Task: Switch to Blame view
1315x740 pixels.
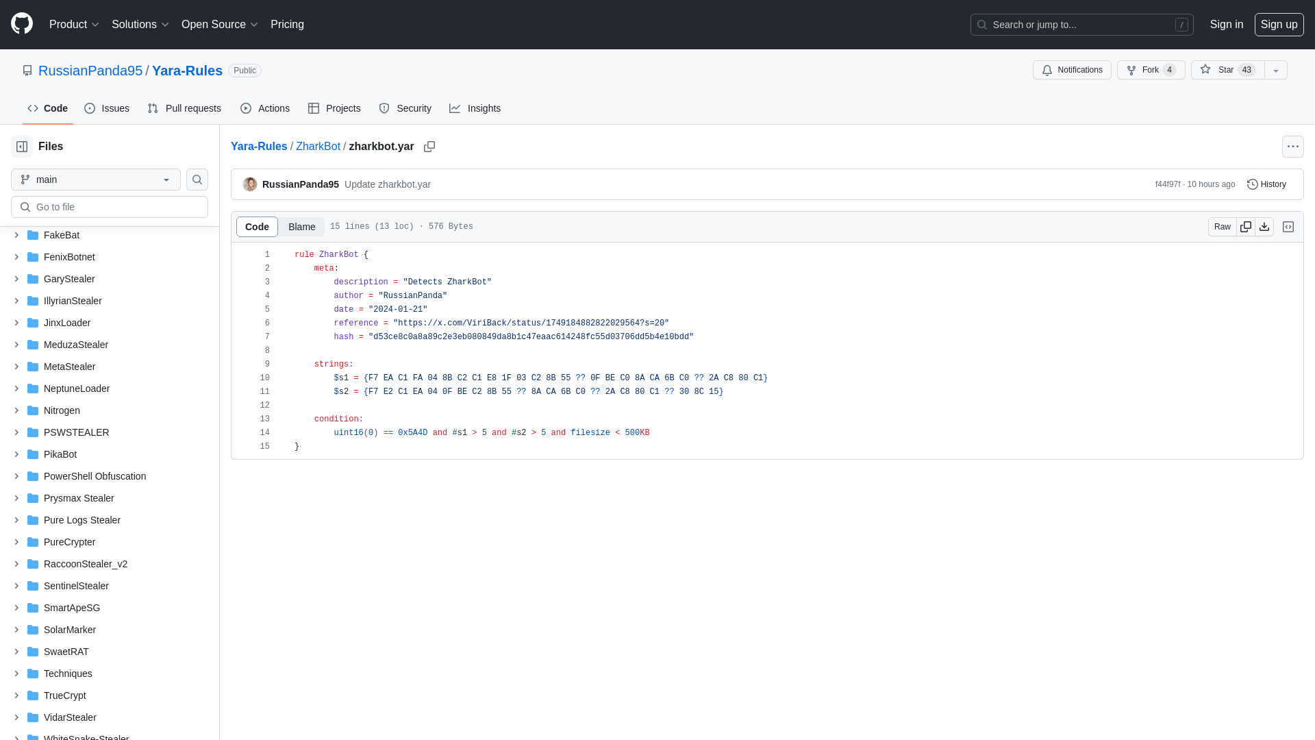Action: pyautogui.click(x=301, y=227)
